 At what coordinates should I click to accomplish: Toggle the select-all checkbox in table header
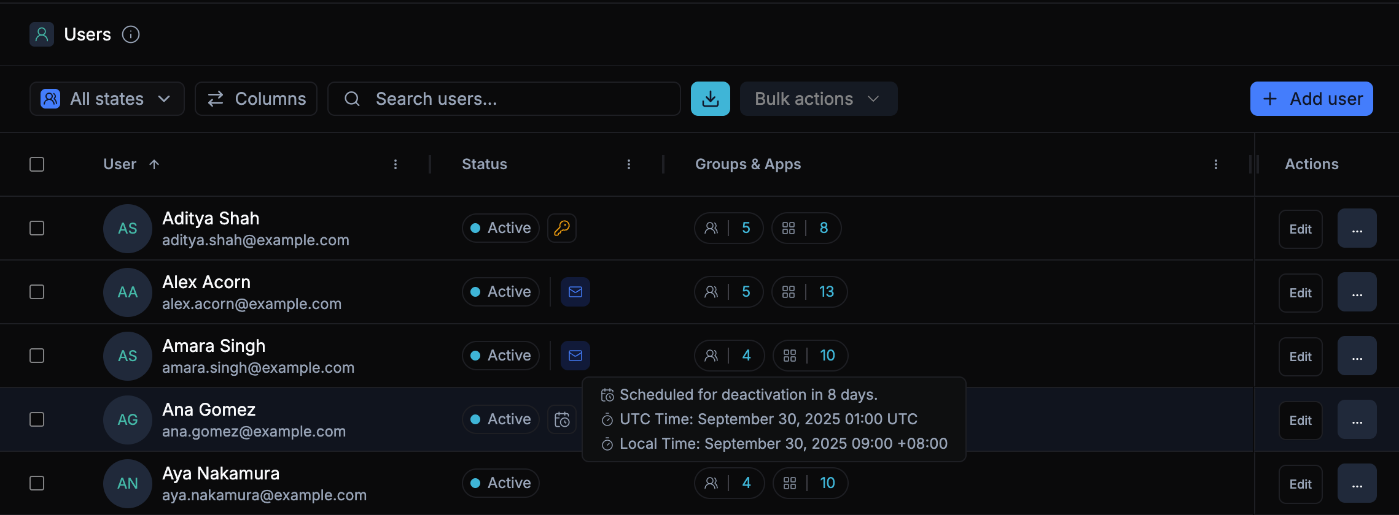37,164
